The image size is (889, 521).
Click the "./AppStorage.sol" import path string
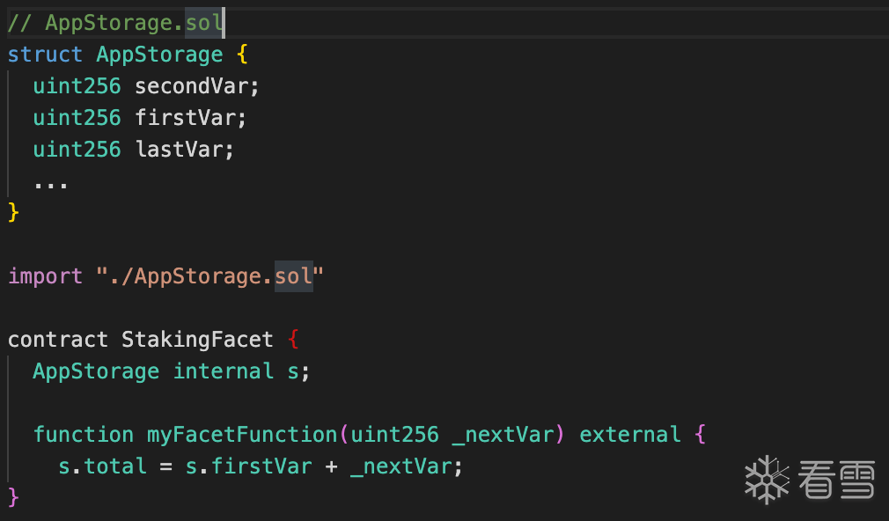(209, 276)
